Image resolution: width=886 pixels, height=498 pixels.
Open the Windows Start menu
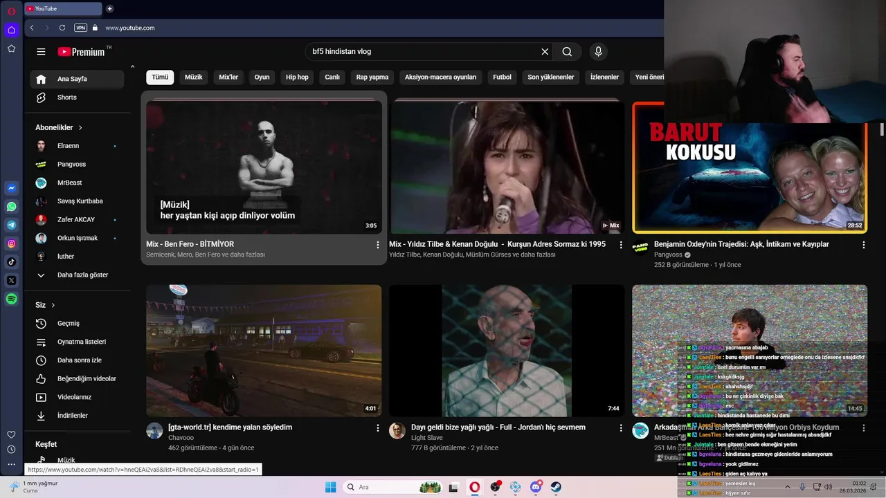coord(331,487)
